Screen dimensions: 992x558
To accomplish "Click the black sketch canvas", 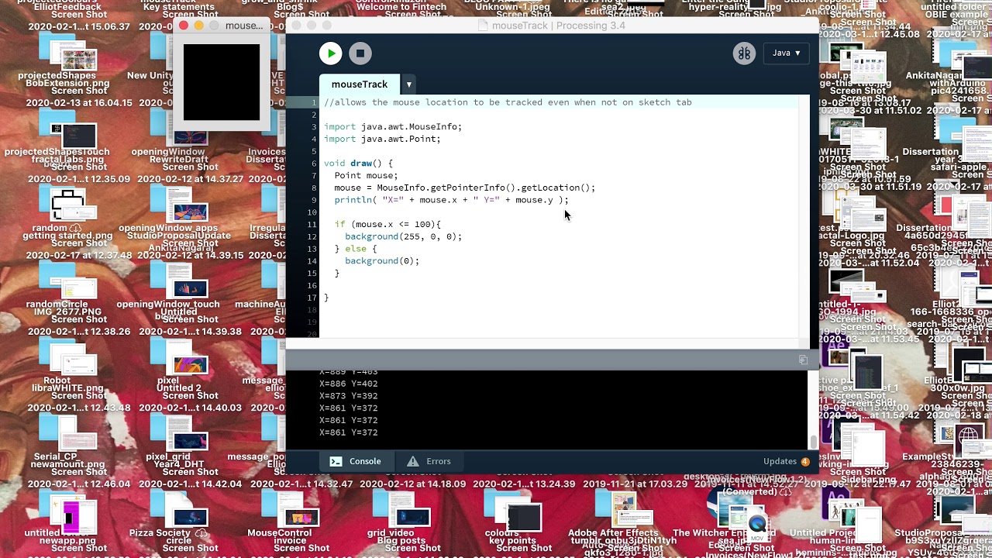I will [x=222, y=82].
